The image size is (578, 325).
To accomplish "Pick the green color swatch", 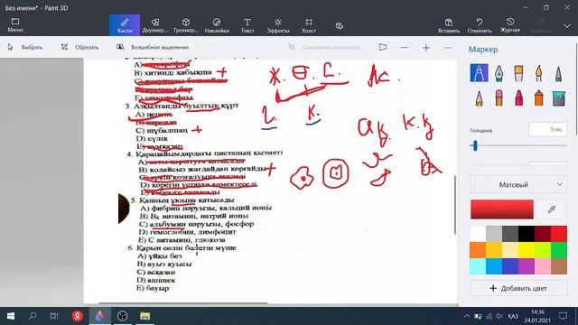I will click(x=559, y=250).
